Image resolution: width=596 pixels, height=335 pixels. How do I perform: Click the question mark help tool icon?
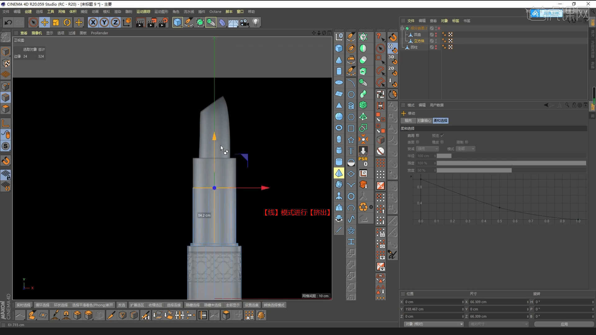380,37
